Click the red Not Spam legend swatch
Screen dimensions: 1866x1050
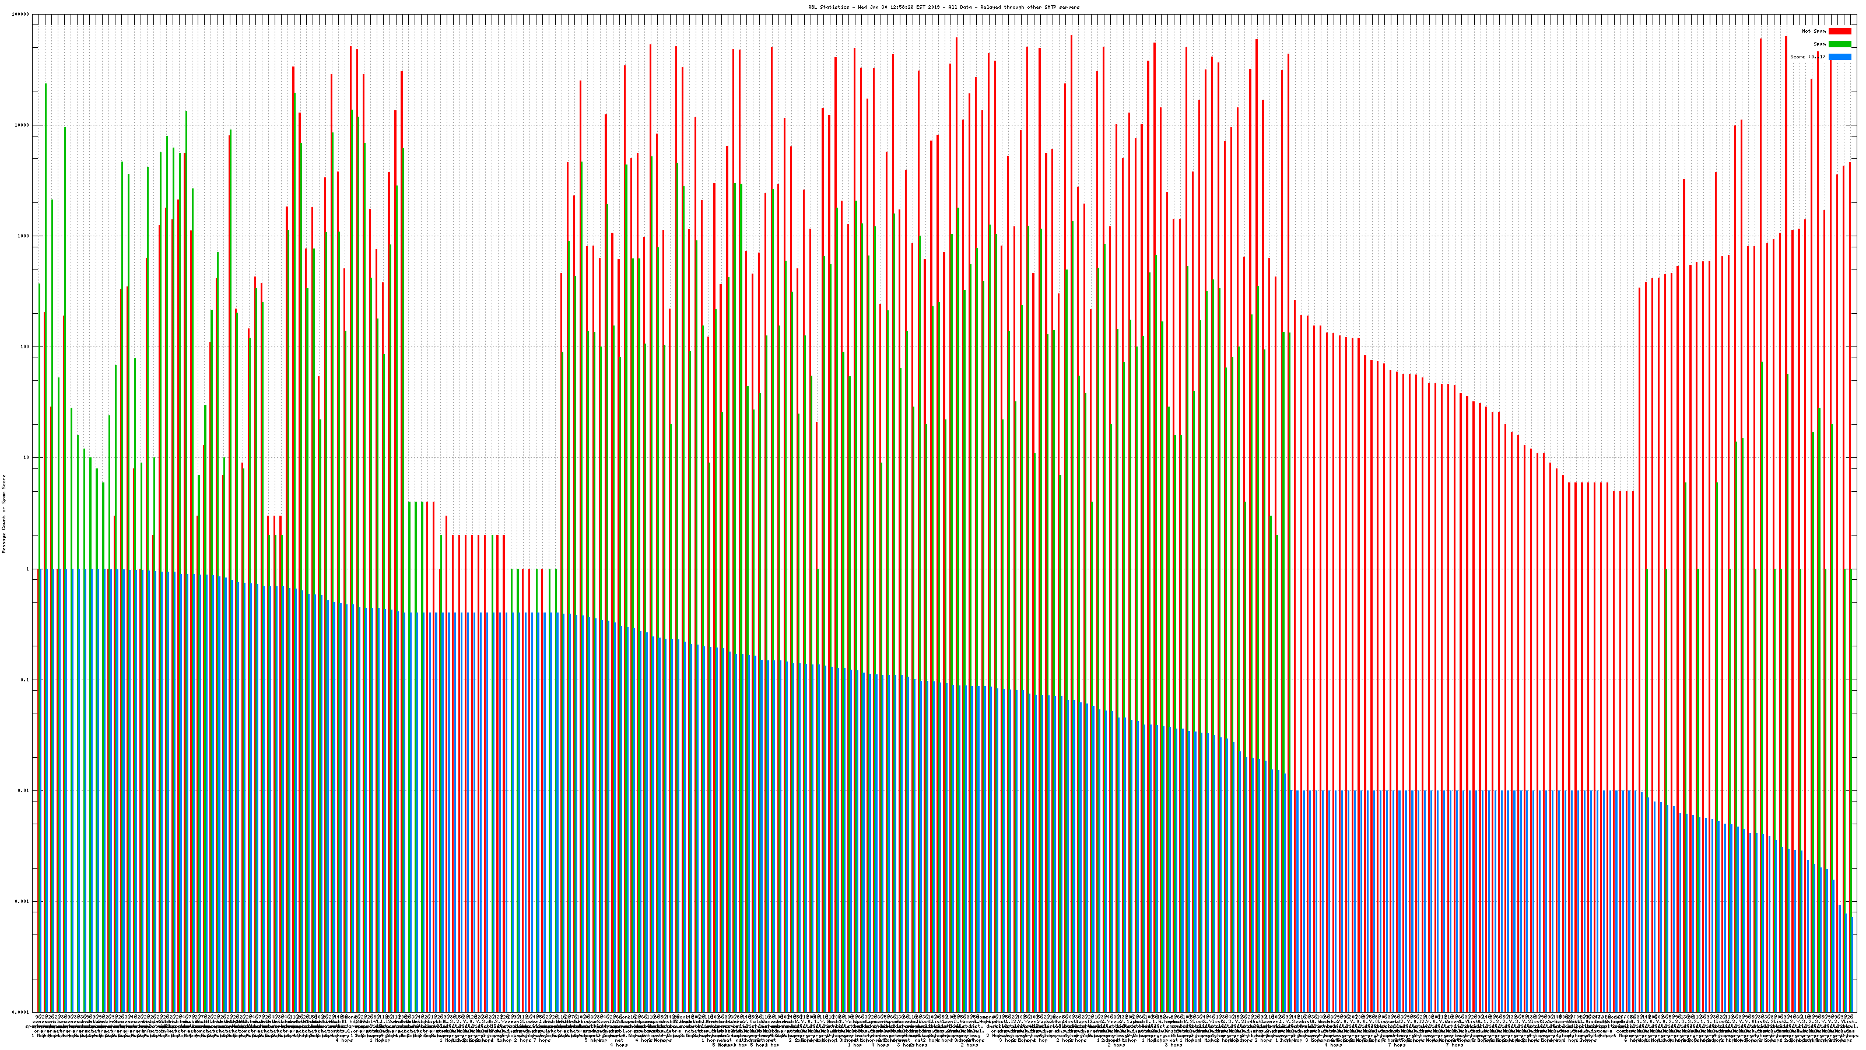[1839, 31]
